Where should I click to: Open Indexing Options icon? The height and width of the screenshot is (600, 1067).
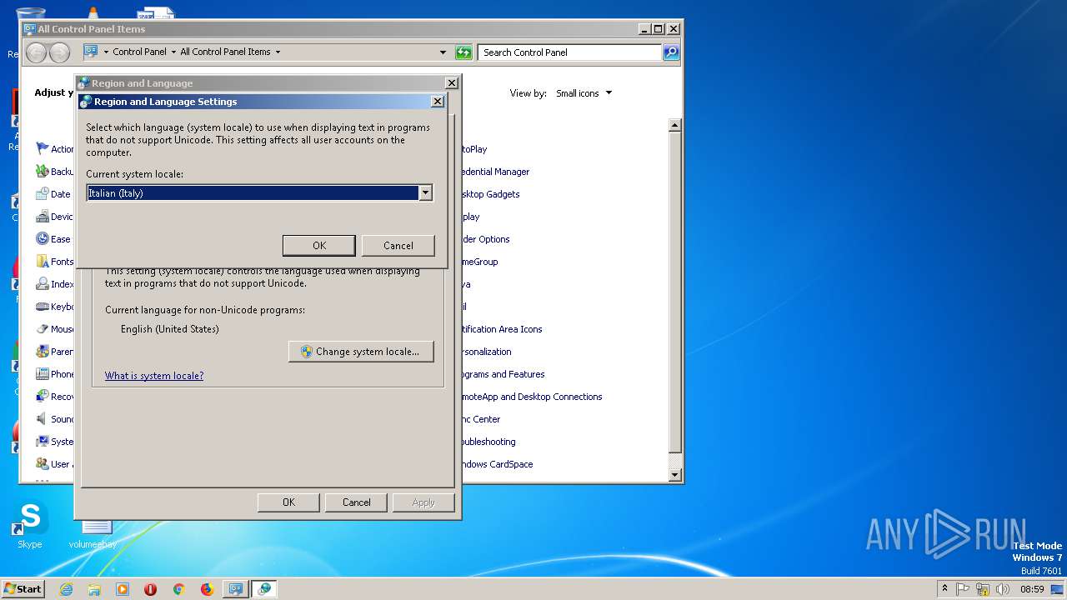coord(43,283)
